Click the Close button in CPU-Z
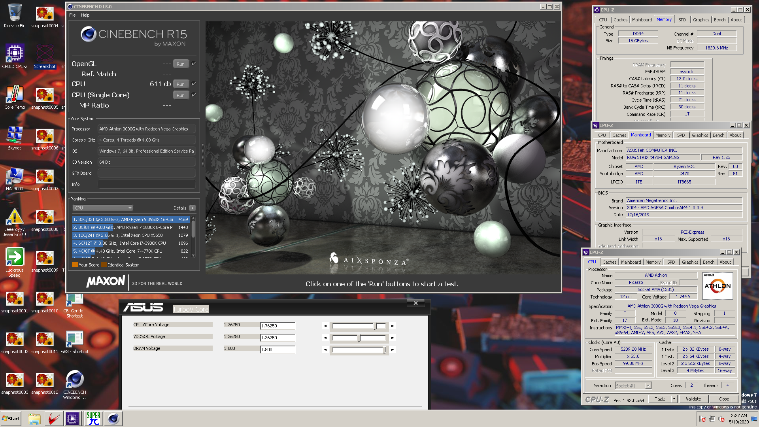 [x=724, y=399]
